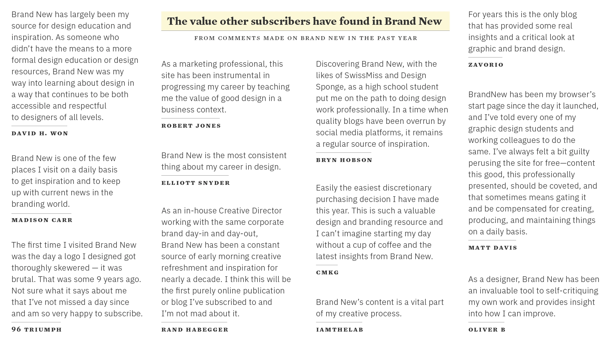Select the "vital part of my creative process" quote

380,308
